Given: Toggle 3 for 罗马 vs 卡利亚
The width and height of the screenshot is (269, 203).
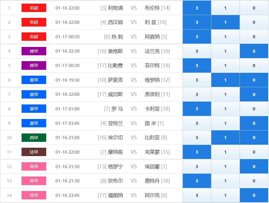Looking at the screenshot, I should click(x=197, y=109).
